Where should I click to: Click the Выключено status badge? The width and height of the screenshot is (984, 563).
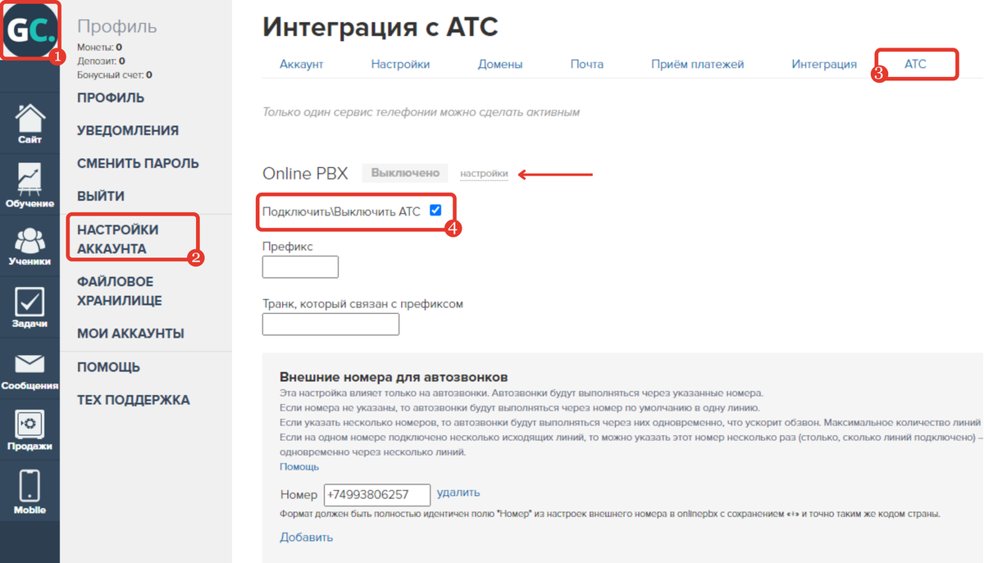tap(405, 173)
